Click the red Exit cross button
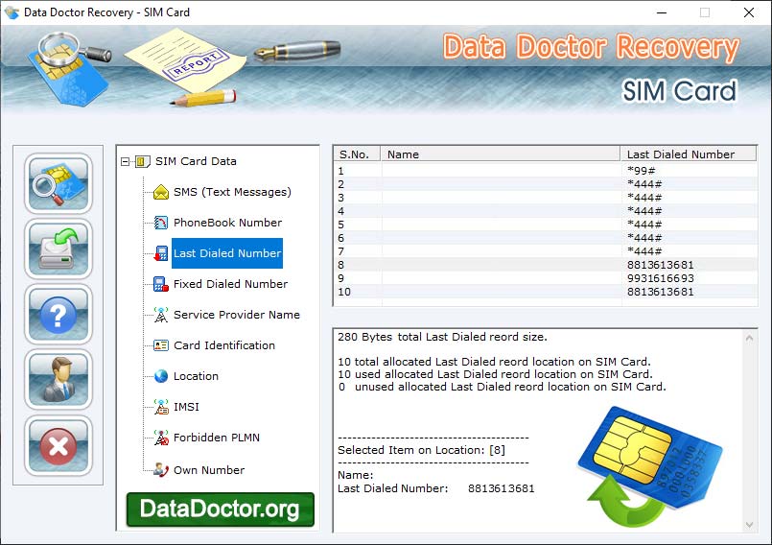772x545 pixels. click(58, 445)
